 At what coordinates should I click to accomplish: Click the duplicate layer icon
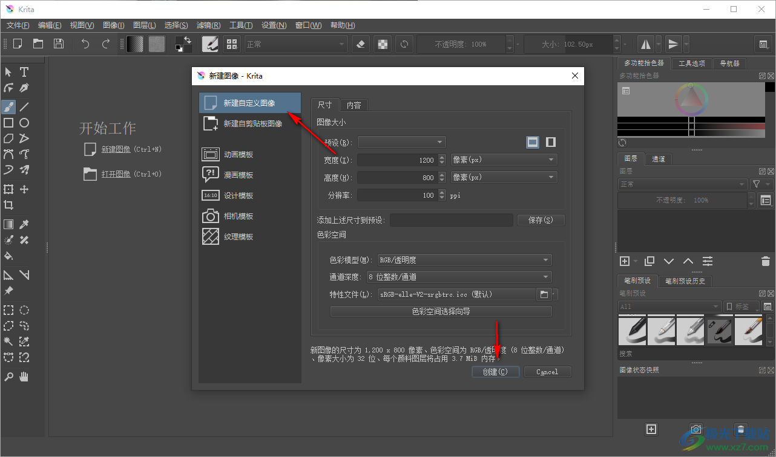[x=649, y=261]
